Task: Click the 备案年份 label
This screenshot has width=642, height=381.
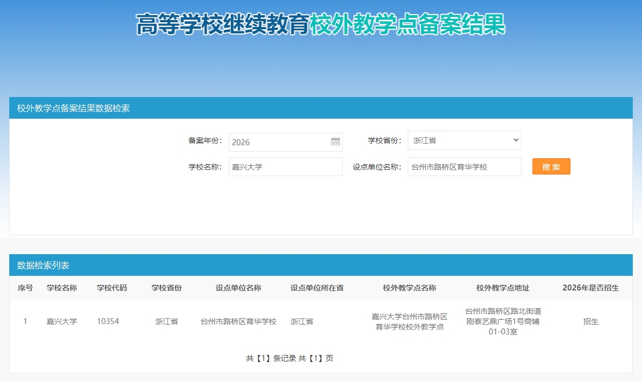Action: pos(205,140)
